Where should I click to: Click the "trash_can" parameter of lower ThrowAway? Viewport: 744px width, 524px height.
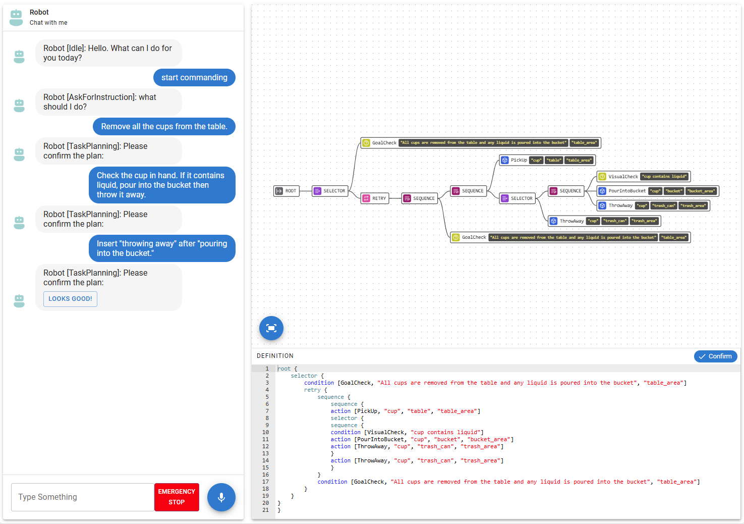tap(615, 221)
